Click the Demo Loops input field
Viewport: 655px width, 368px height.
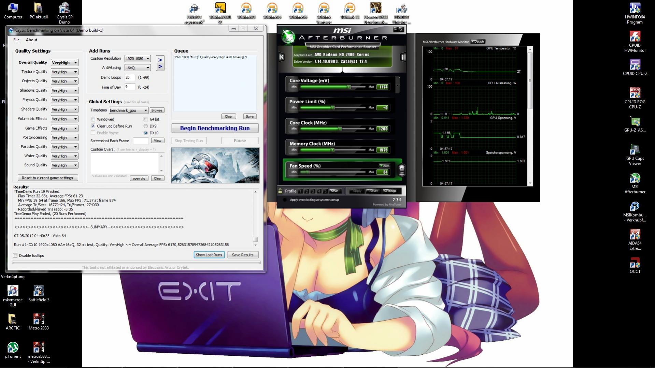tap(130, 77)
